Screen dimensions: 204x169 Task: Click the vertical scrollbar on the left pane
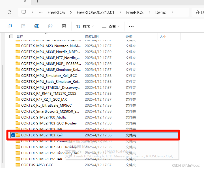(x=3, y=114)
